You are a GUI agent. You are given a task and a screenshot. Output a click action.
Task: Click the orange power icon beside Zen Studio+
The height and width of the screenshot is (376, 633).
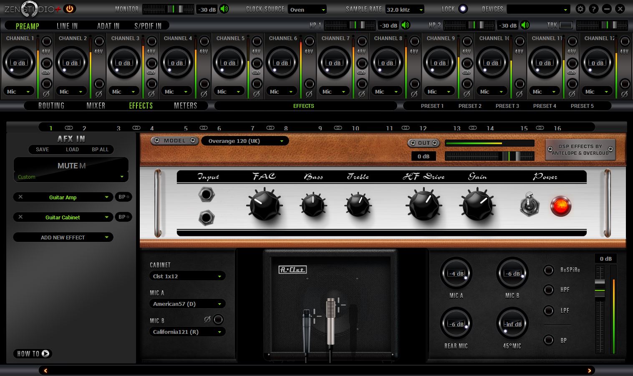click(70, 8)
